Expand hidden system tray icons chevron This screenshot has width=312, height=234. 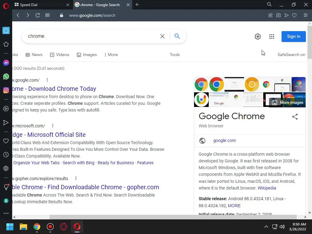[x=266, y=227]
